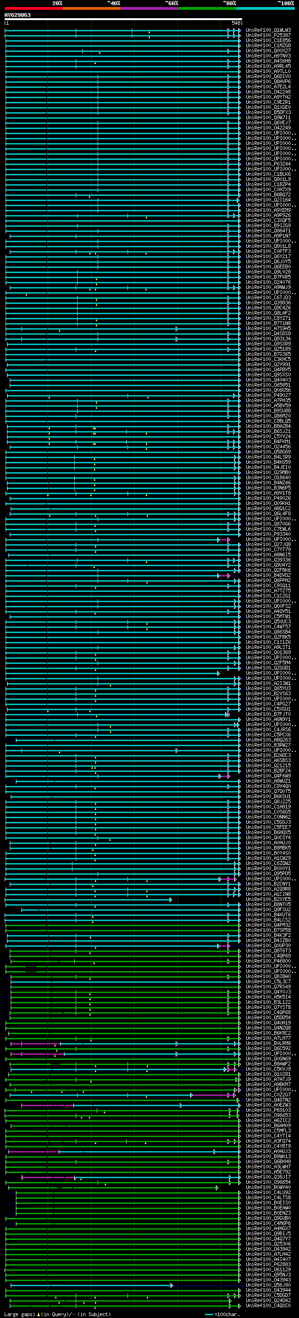Open UniRef100_P62883 entry

pyautogui.click(x=268, y=1264)
